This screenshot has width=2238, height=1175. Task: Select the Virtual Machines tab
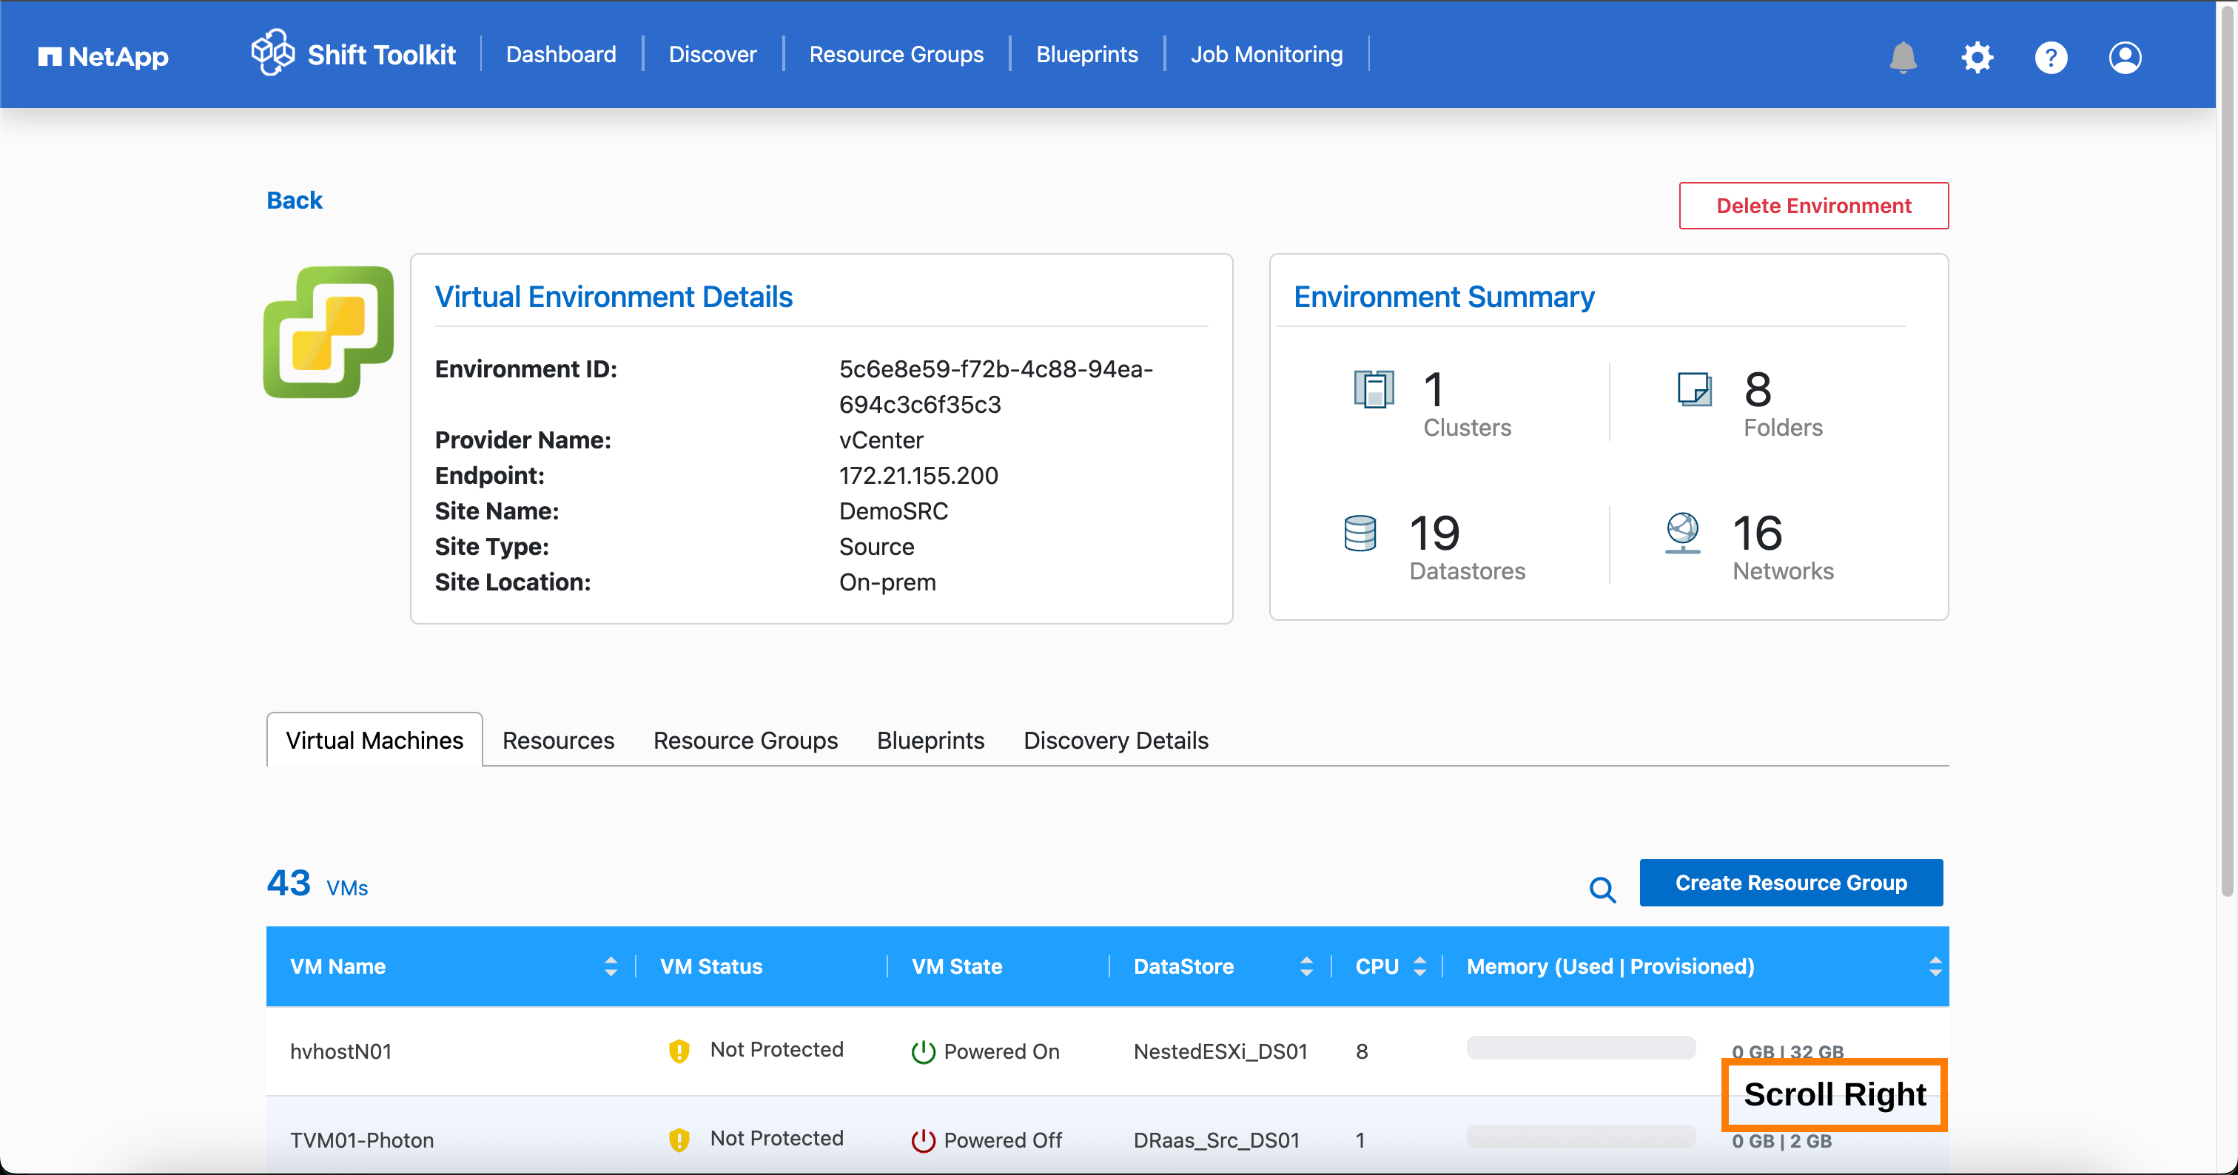coord(374,740)
